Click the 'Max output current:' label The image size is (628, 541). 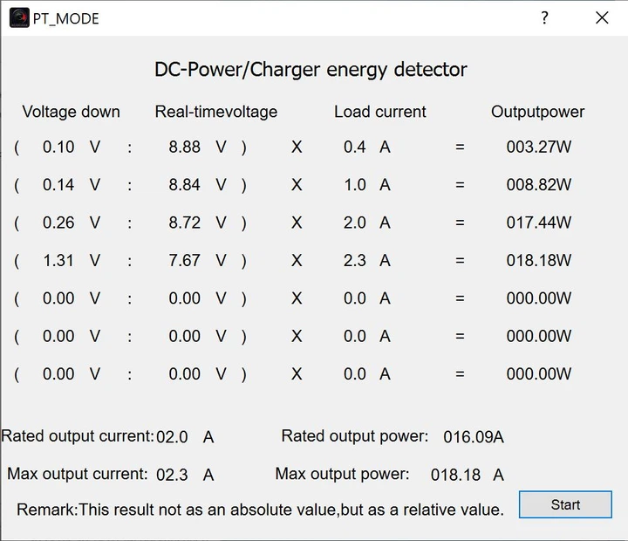78,474
